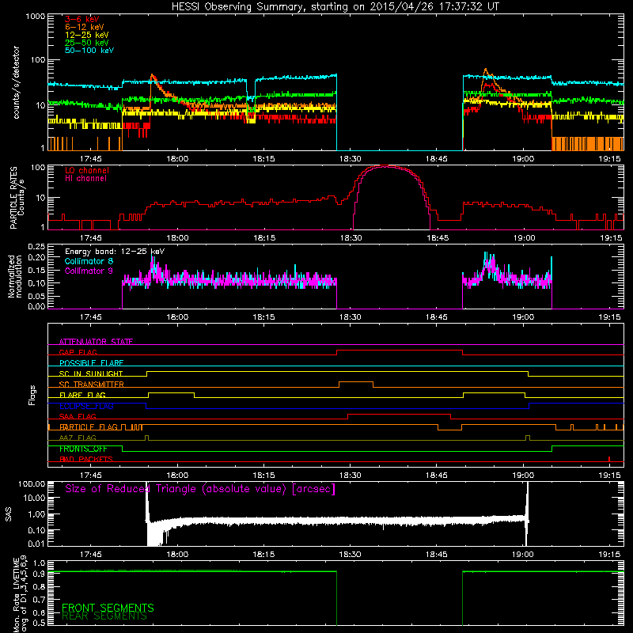Image resolution: width=633 pixels, height=633 pixels.
Task: Click the SAS axis label
Action: click(9, 514)
